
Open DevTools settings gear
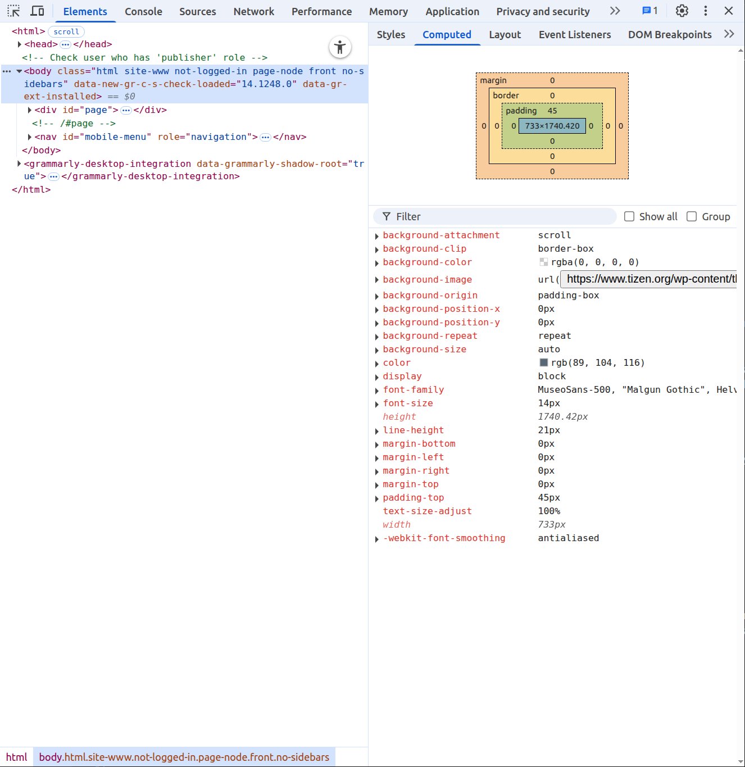(x=682, y=11)
